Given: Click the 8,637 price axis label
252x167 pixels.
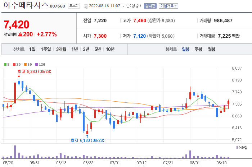Looking at the screenshot, I should click(237, 68).
